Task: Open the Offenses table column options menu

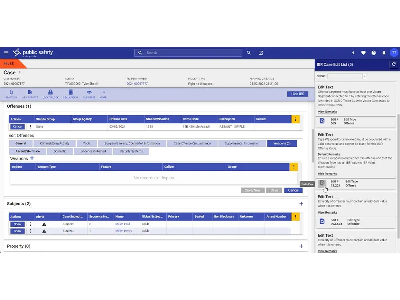Action: pos(295,119)
